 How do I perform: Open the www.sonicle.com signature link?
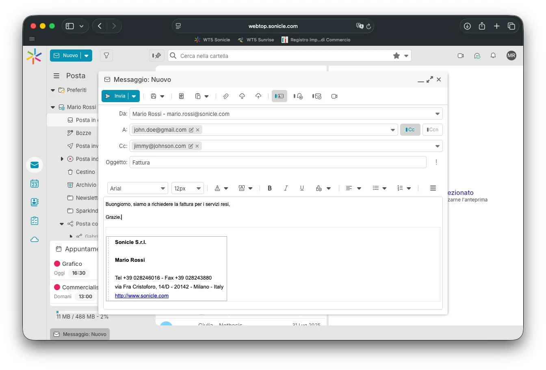click(x=142, y=296)
